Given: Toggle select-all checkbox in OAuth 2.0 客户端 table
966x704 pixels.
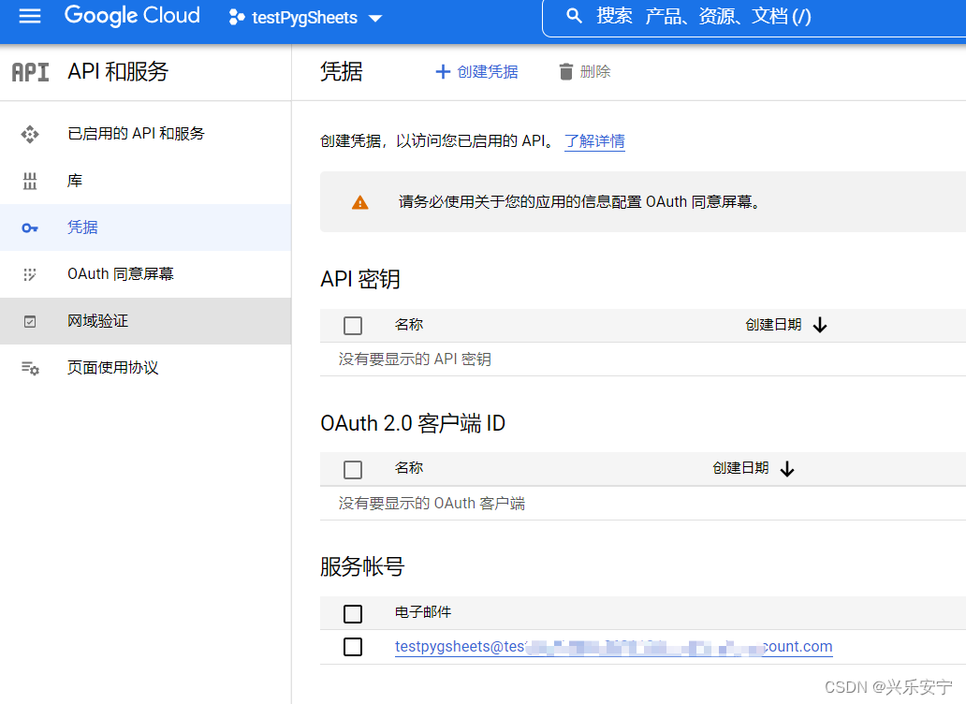Looking at the screenshot, I should 353,469.
